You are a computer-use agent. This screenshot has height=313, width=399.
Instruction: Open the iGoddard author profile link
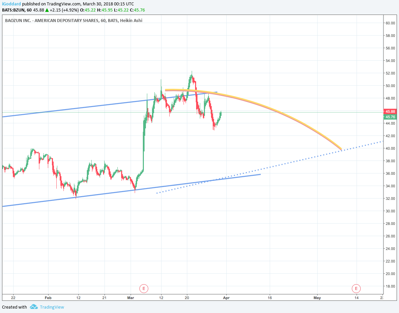coord(12,4)
